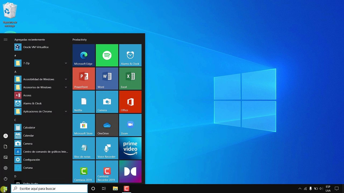
Task: Open the Bloc de notas tile
Action: click(84, 149)
